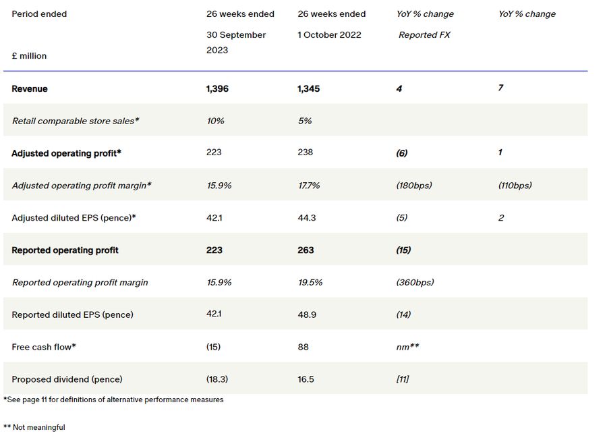Click the YoY % change Reported FX header
The width and height of the screenshot is (607, 440).
click(x=425, y=24)
